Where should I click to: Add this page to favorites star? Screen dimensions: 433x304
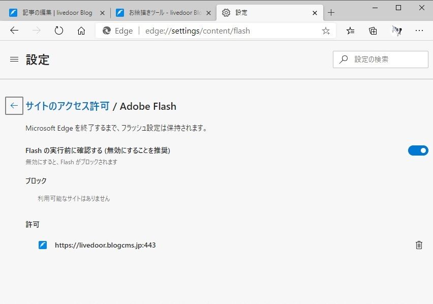[326, 31]
